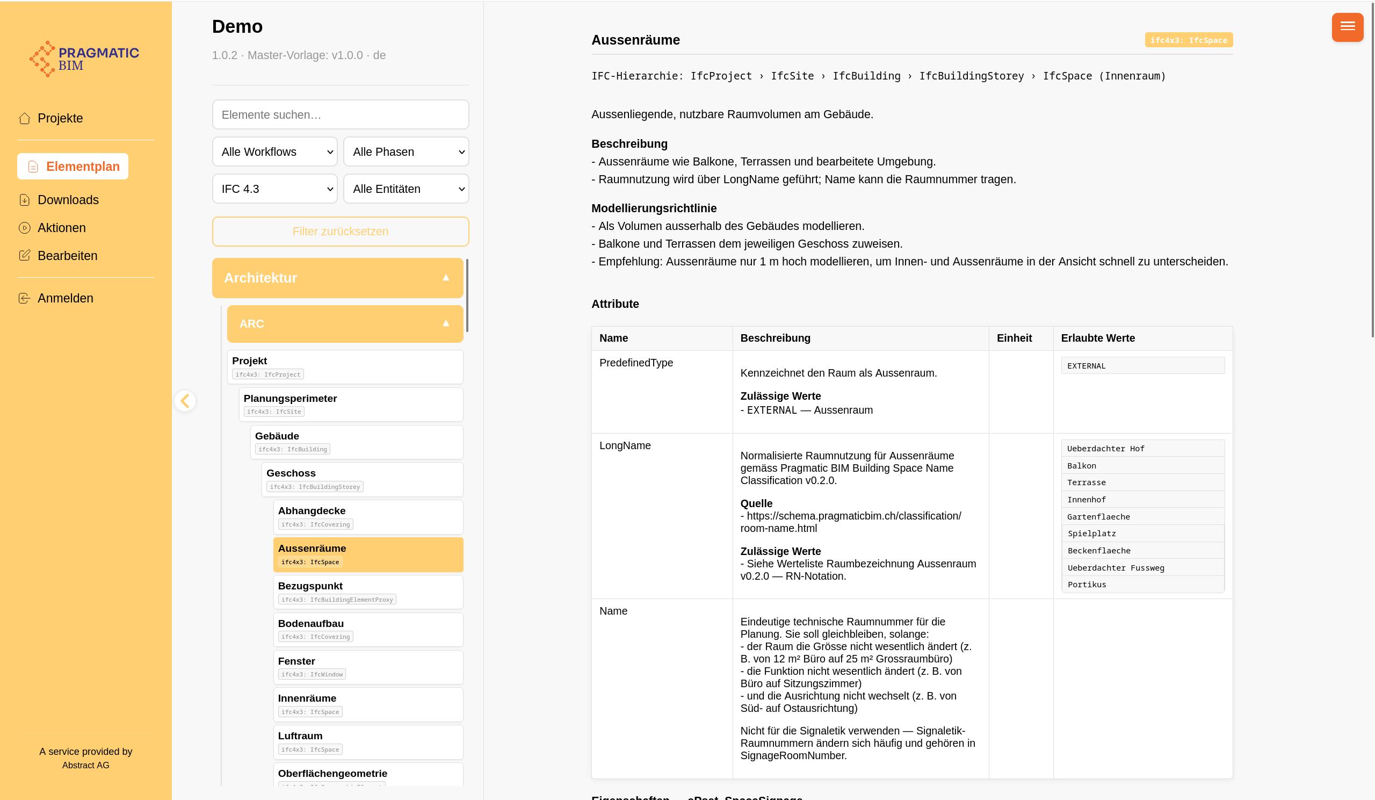The width and height of the screenshot is (1375, 800).
Task: Click the Elemente suchen search field
Action: pos(341,114)
